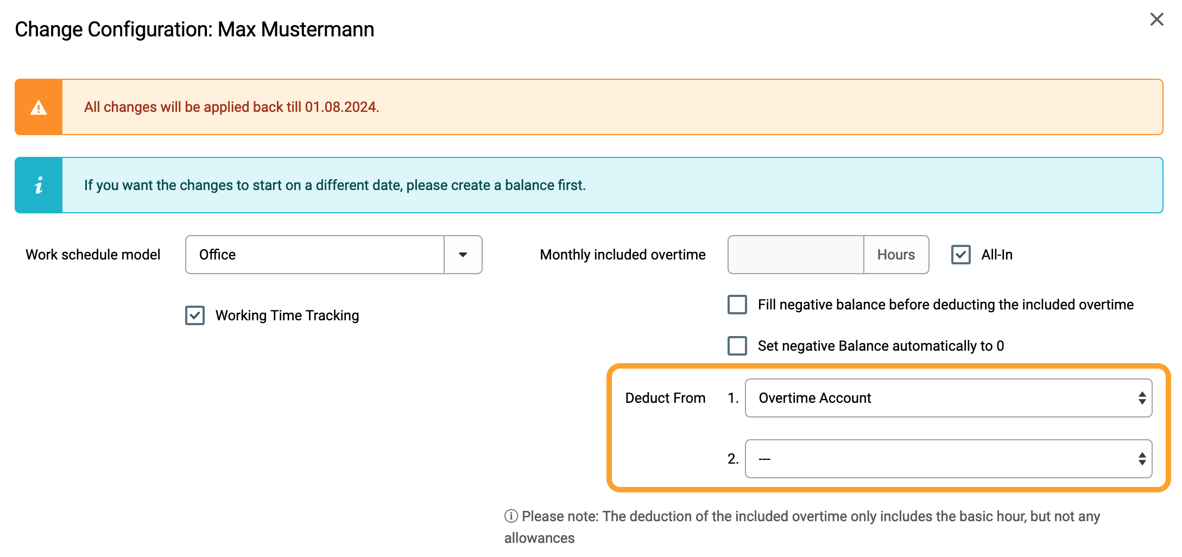Screen dimensions: 1182x557
Task: Uncheck the Working Time Tracking checkbox
Action: 195,315
